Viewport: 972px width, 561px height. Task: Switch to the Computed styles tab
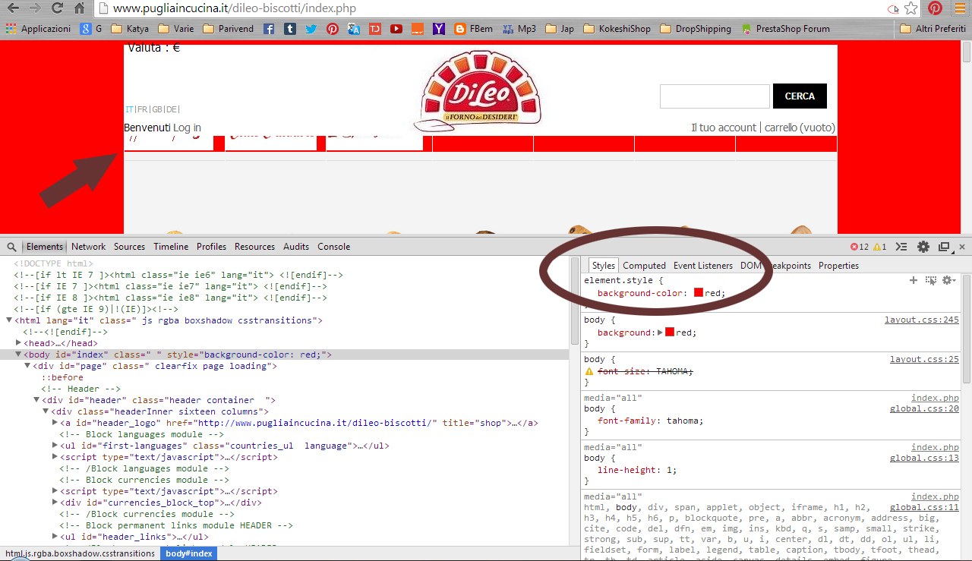coord(644,266)
